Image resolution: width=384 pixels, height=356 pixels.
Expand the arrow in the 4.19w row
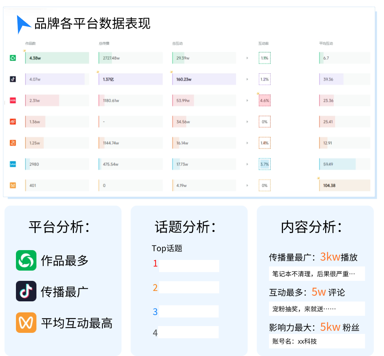click(x=247, y=186)
